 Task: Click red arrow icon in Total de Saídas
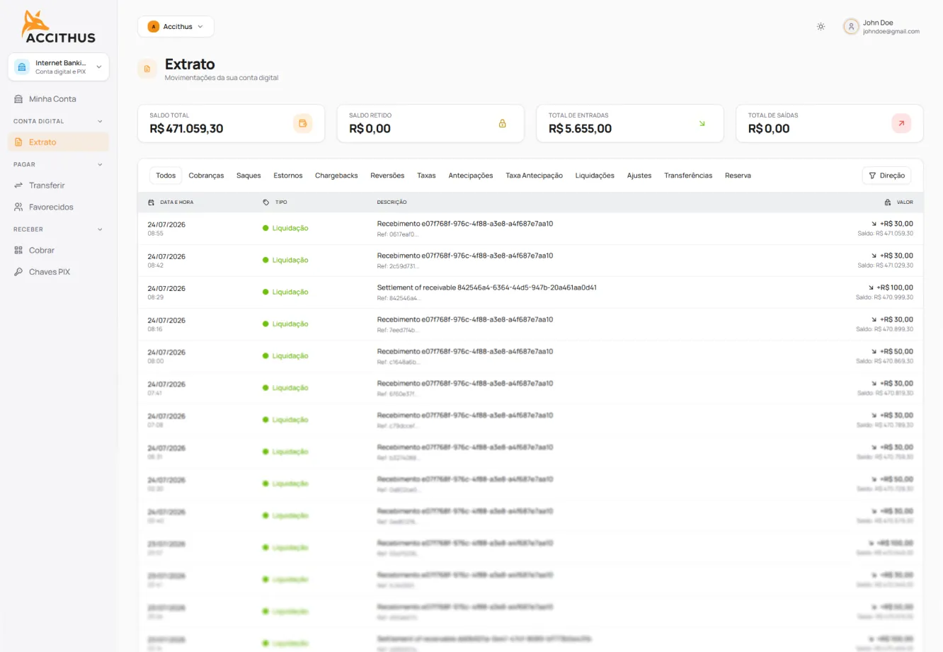click(901, 123)
